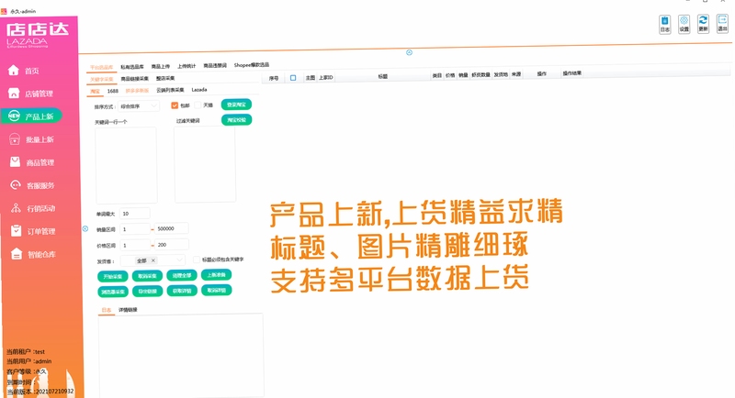
Task: Click the 销量区间 minimum field
Action: [x=135, y=229]
